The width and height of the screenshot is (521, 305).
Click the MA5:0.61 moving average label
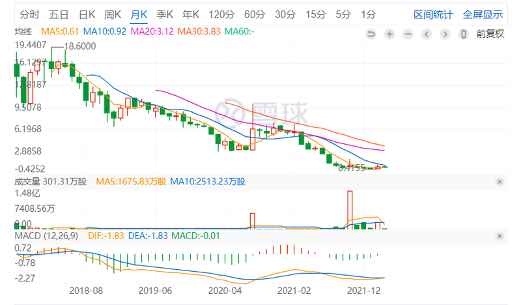tap(60, 31)
